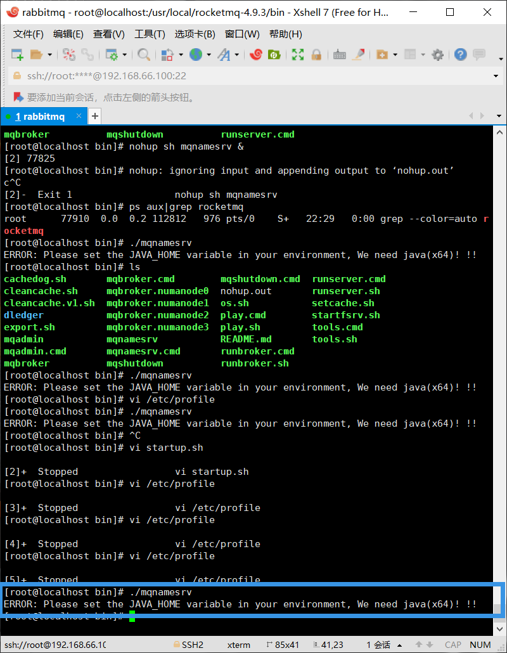This screenshot has height=653, width=507.
Task: Open the 查看(V) menu
Action: point(108,34)
